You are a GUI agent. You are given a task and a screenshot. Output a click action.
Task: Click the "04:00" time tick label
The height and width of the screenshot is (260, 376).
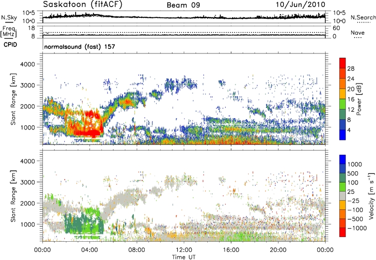click(x=89, y=250)
